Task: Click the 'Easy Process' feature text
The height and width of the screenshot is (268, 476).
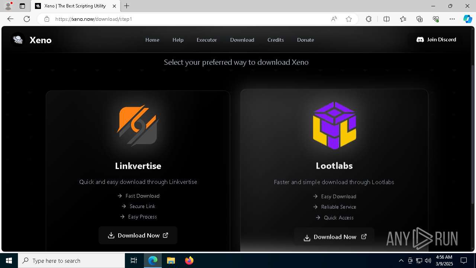Action: [142, 217]
